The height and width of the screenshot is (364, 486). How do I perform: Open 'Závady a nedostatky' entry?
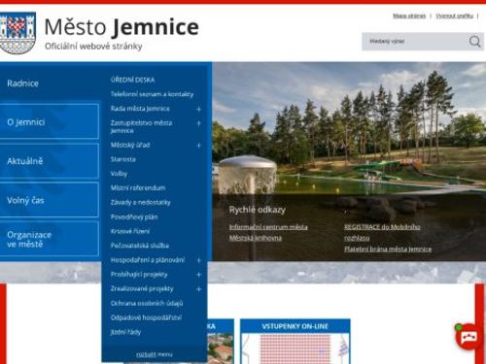tap(141, 203)
